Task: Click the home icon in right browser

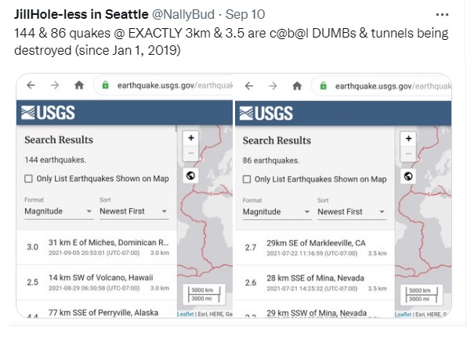Action: click(297, 86)
